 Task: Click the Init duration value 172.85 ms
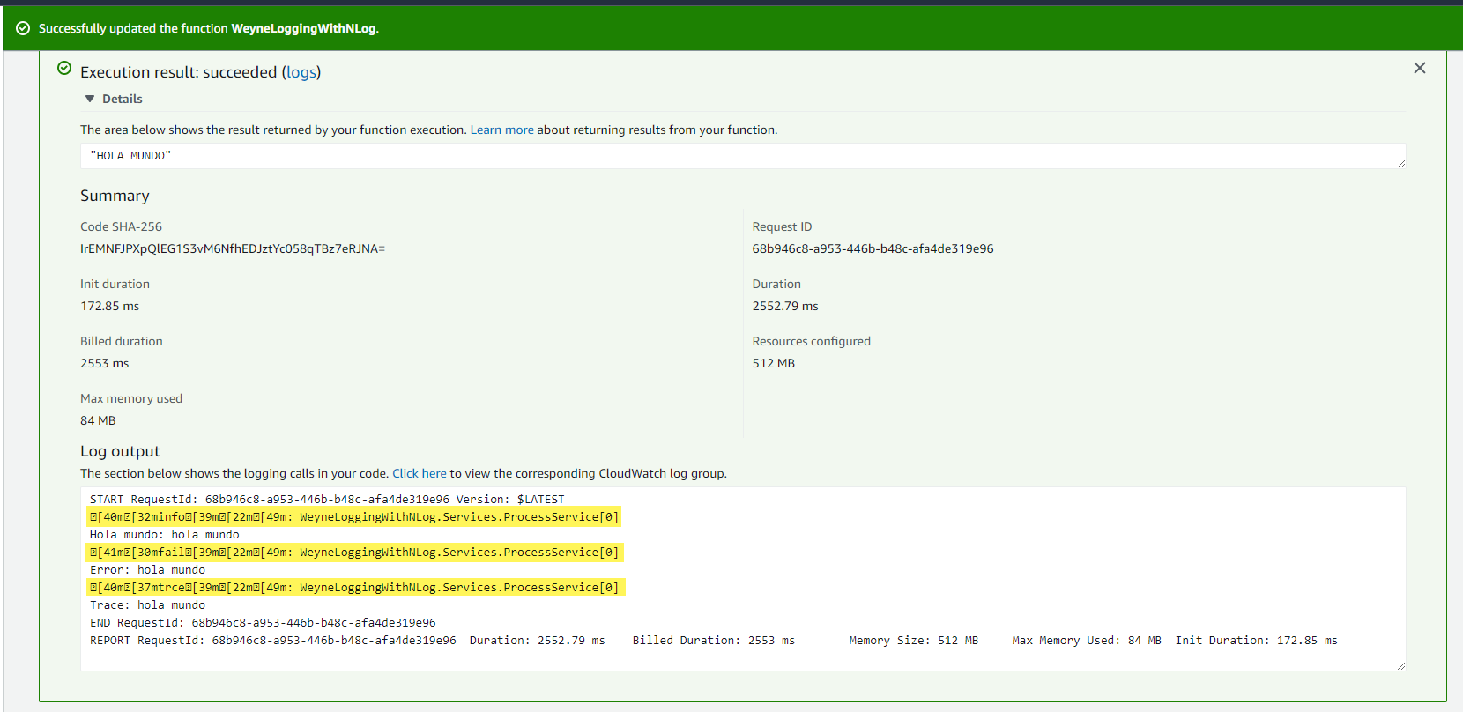(110, 306)
